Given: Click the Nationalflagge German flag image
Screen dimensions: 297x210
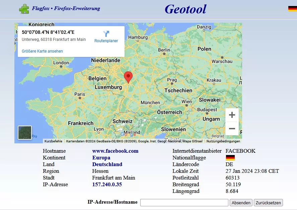Looking at the screenshot, I should (x=230, y=158).
